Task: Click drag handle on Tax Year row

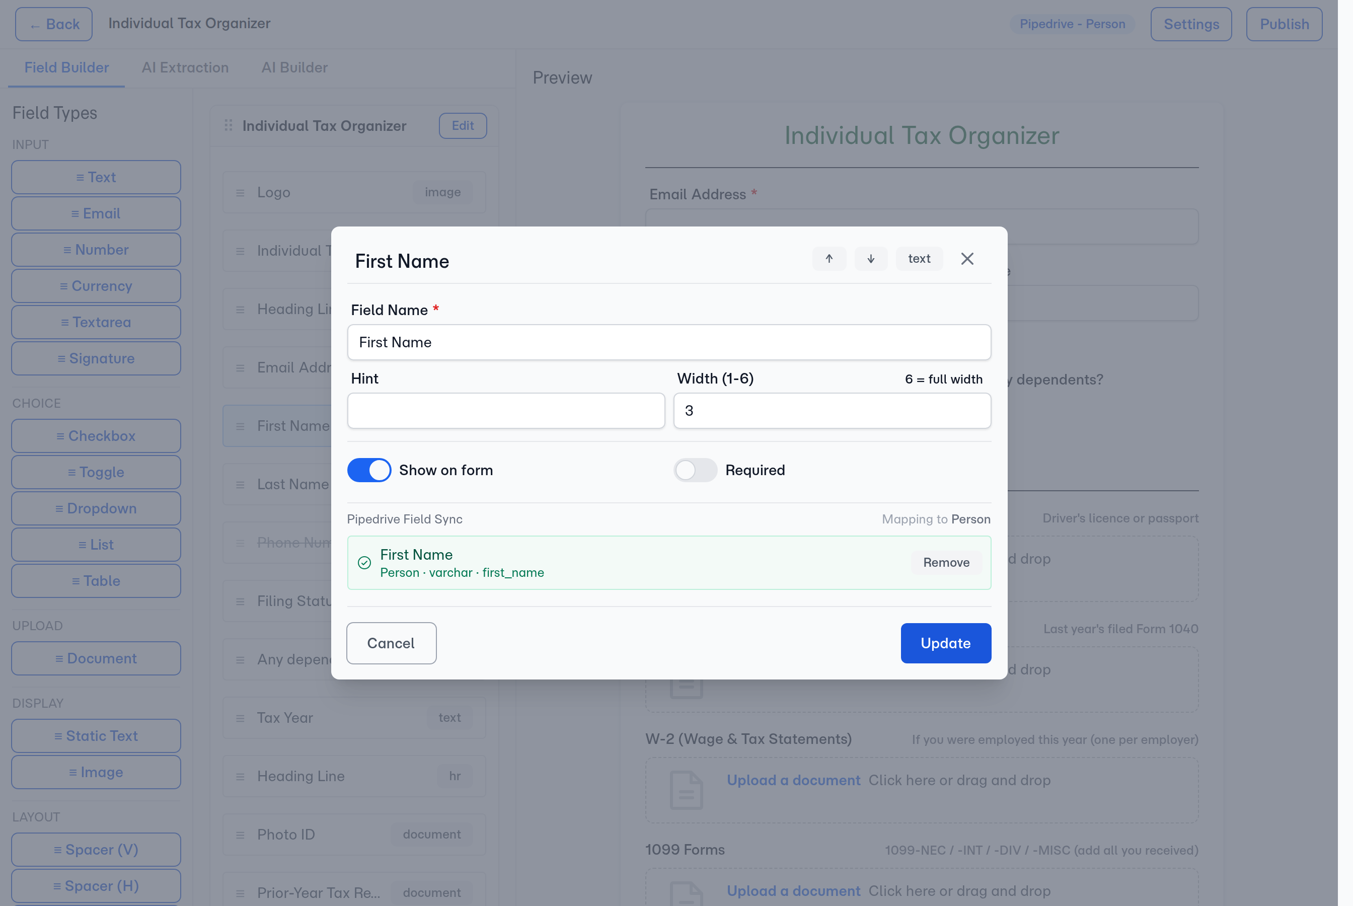Action: tap(240, 718)
